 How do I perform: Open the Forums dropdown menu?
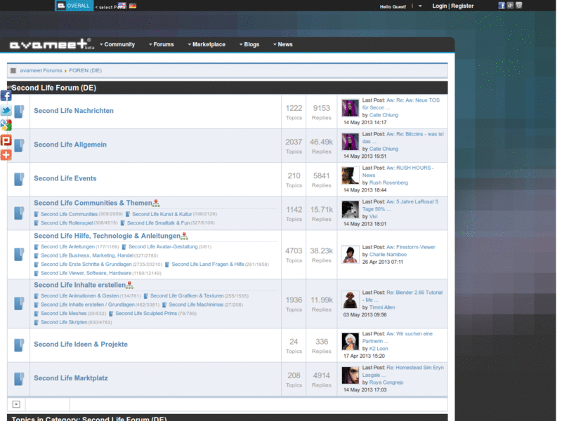point(162,44)
